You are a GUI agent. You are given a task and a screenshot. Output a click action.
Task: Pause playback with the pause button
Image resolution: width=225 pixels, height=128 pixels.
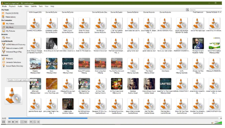coord(4,122)
